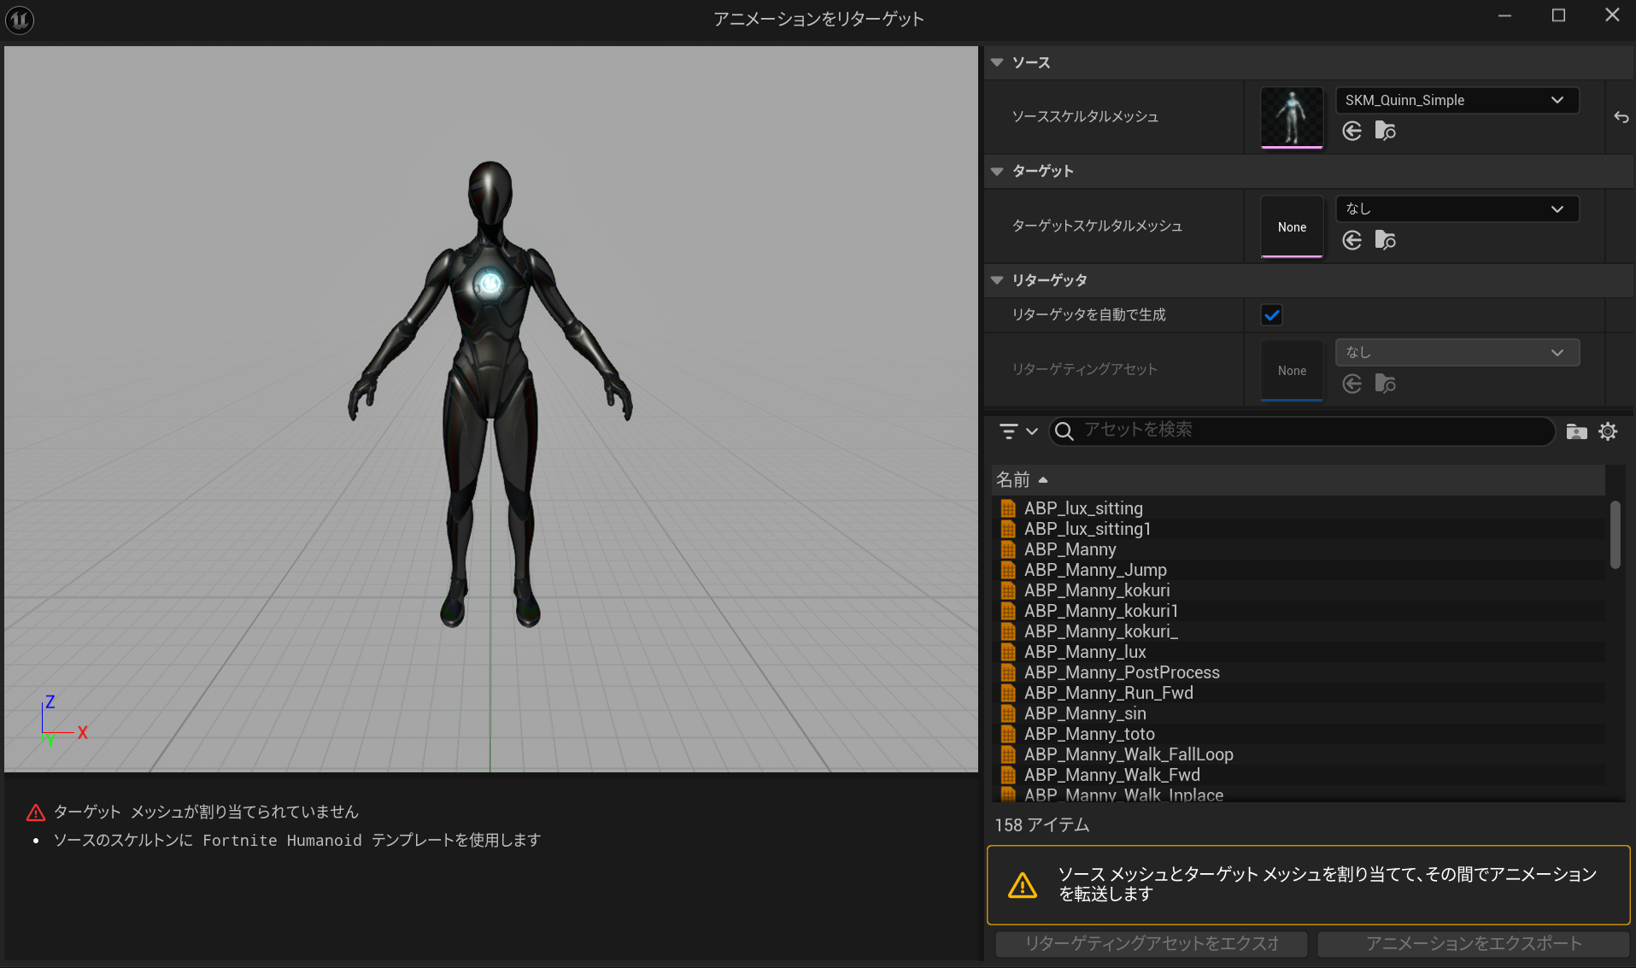
Task: Click the character in the preview viewport
Action: pyautogui.click(x=490, y=393)
